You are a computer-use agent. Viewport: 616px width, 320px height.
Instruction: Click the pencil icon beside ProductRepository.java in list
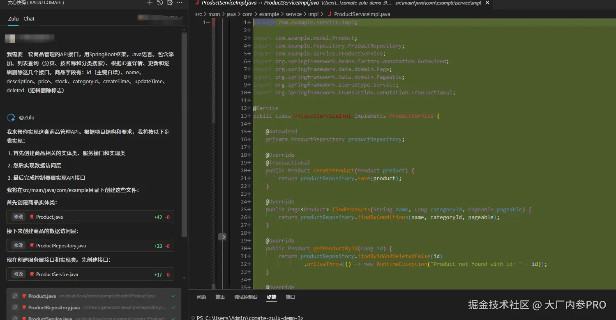15,307
